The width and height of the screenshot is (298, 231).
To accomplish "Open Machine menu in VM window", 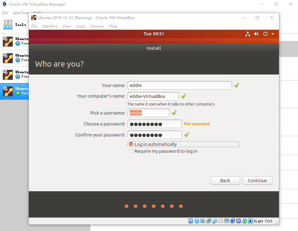I will click(50, 26).
